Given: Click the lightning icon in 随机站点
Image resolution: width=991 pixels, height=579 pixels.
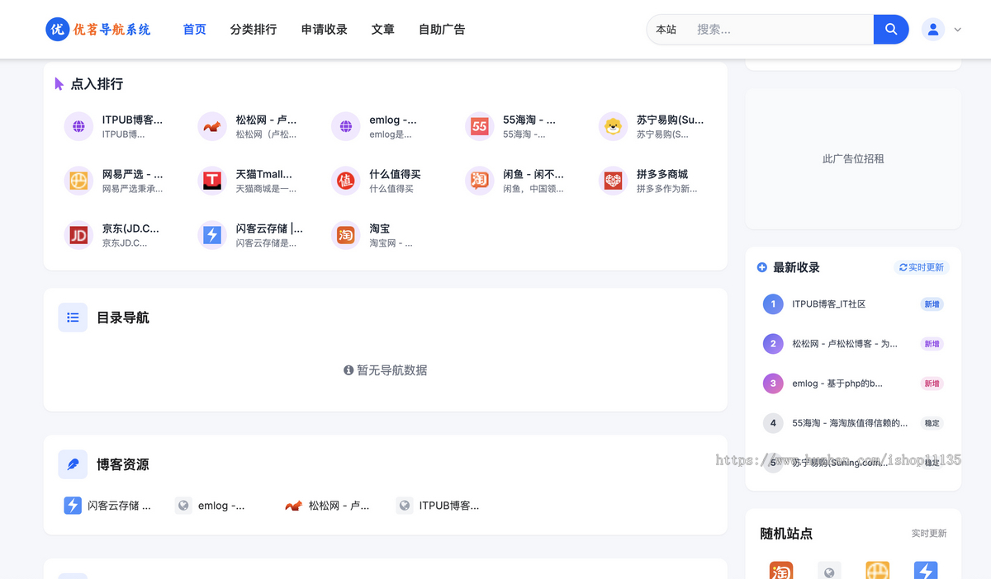Looking at the screenshot, I should [926, 571].
